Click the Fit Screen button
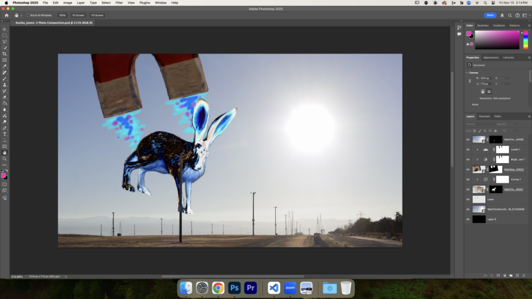The width and height of the screenshot is (532, 299). (x=78, y=16)
